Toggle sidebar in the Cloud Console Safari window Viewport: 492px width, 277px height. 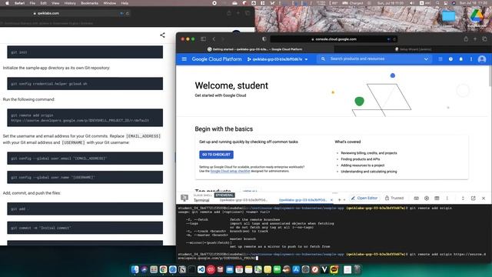tap(203, 39)
